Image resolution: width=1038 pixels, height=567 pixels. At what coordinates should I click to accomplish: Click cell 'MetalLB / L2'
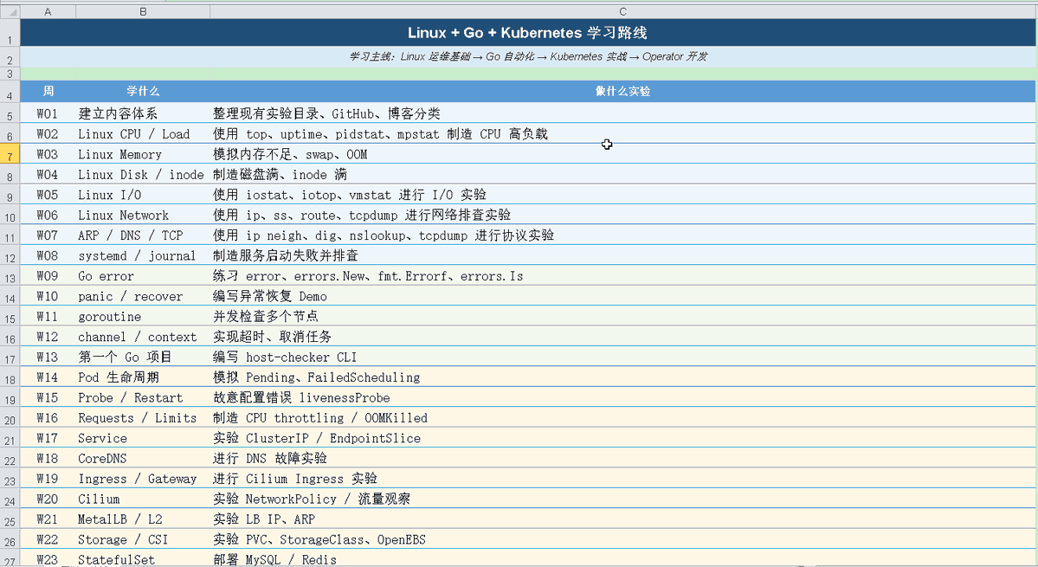[143, 519]
